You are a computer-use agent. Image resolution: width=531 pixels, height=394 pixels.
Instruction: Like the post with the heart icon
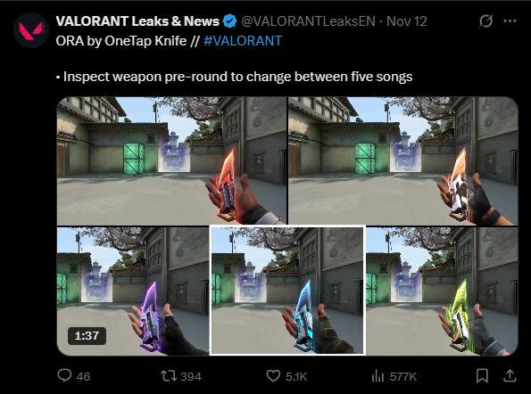(x=273, y=376)
